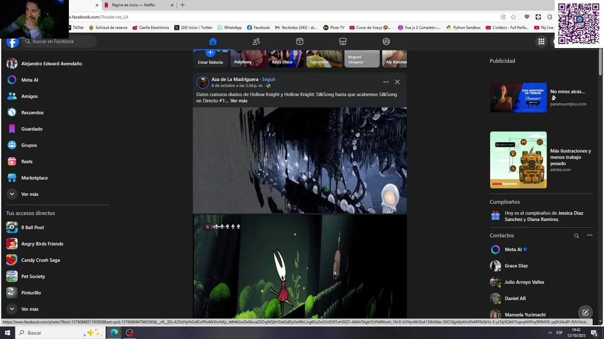Image resolution: width=604 pixels, height=339 pixels.
Task: Click Crear historia card
Action: pyautogui.click(x=210, y=58)
